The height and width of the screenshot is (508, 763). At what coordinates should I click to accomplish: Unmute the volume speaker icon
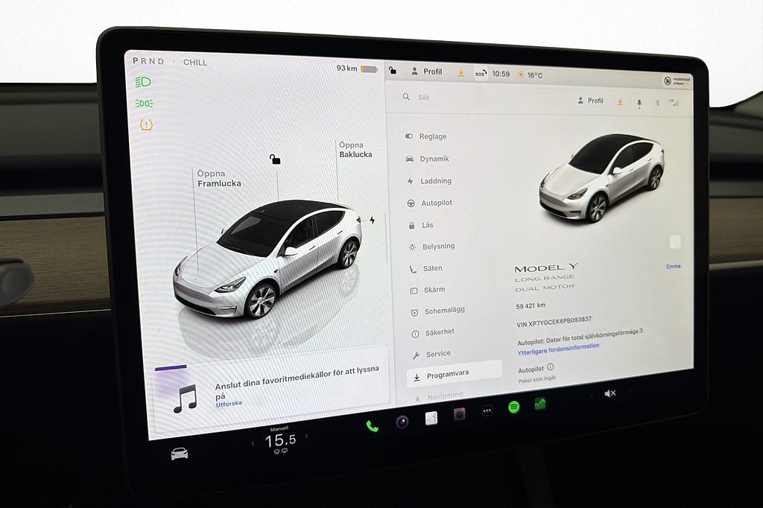tap(610, 393)
